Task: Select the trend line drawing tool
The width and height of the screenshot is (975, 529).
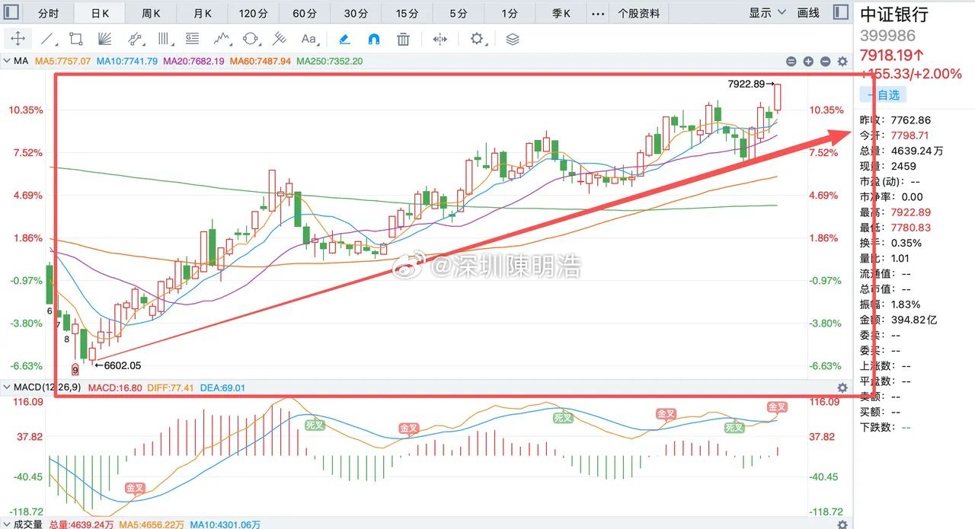Action: 47,39
